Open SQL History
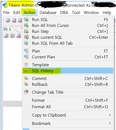 [x=68, y=71]
